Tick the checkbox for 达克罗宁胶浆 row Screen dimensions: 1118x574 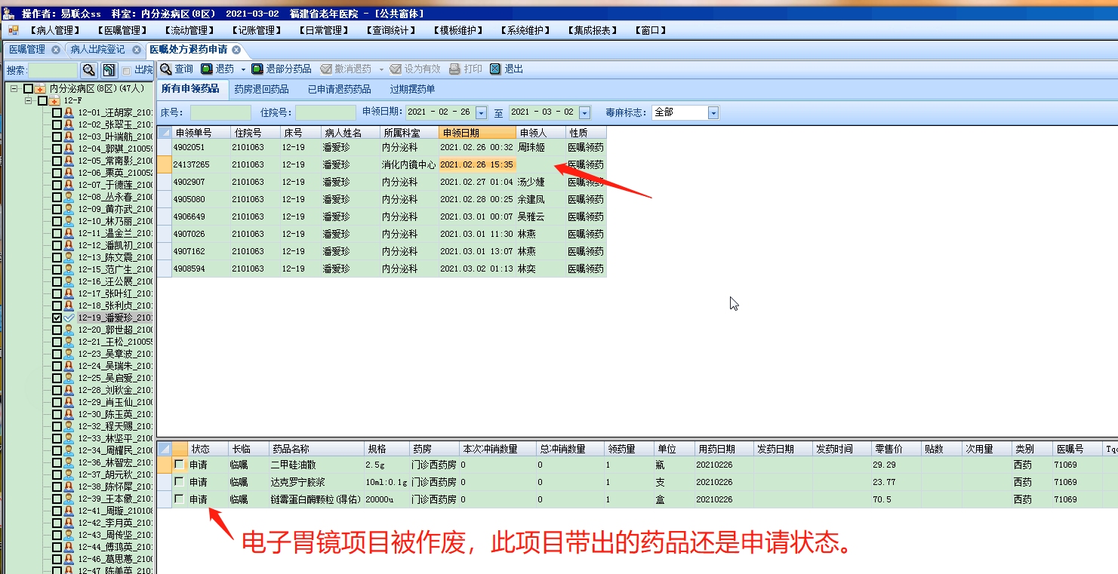click(x=179, y=482)
